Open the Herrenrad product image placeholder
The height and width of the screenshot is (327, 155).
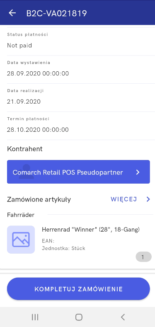[21, 240]
